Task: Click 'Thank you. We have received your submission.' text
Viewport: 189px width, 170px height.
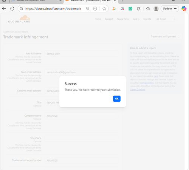Action: pos(93,90)
